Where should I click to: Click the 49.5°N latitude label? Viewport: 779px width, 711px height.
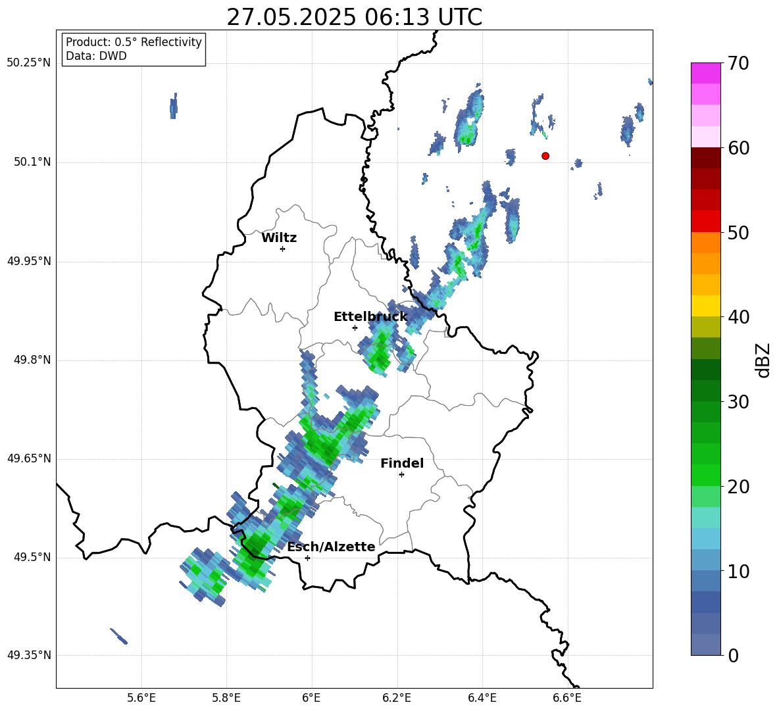pyautogui.click(x=32, y=557)
